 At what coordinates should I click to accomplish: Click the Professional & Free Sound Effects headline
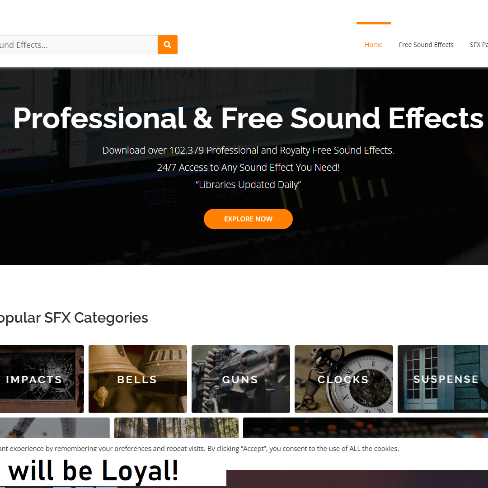pos(248,118)
